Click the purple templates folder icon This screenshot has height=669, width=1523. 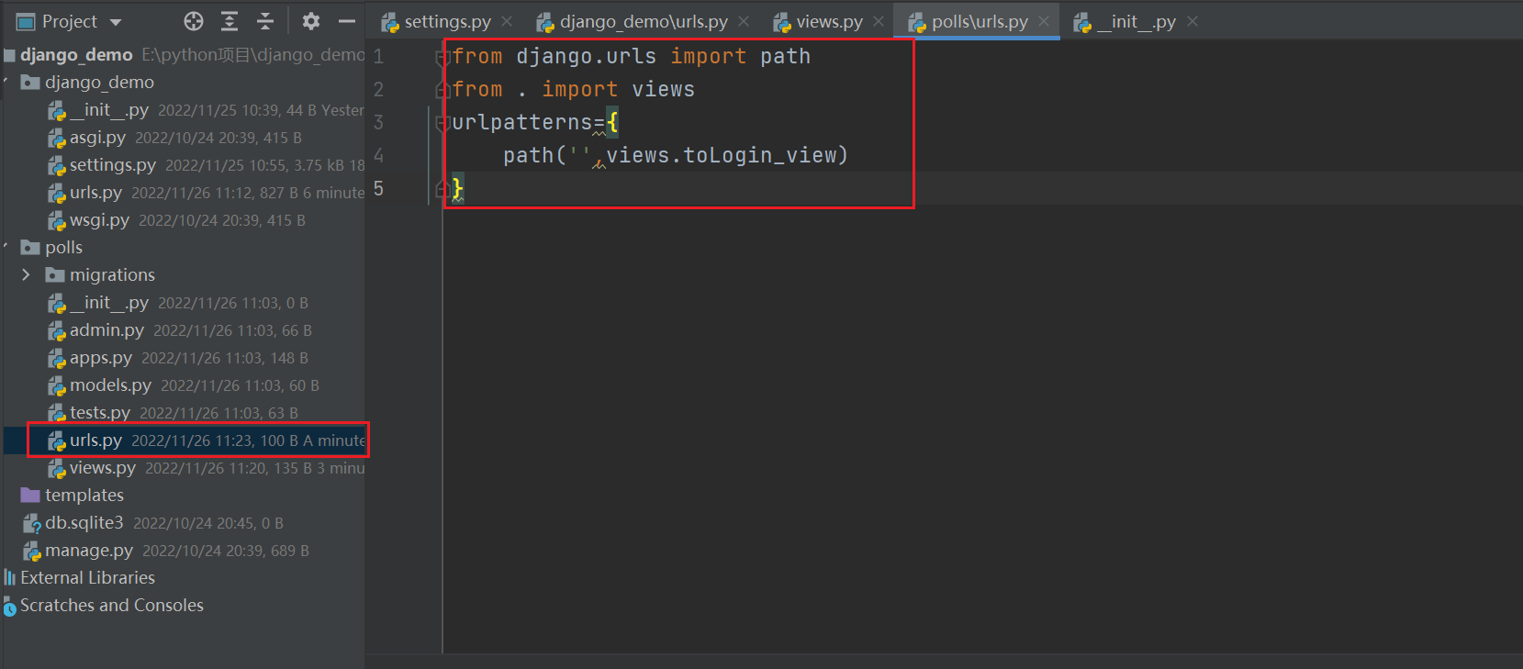point(30,496)
